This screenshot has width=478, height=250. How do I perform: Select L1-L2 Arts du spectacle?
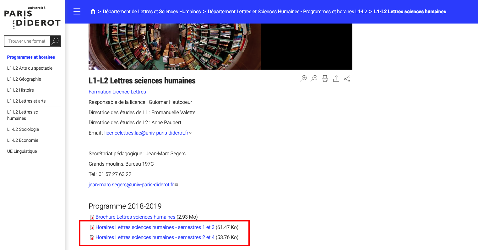point(30,68)
